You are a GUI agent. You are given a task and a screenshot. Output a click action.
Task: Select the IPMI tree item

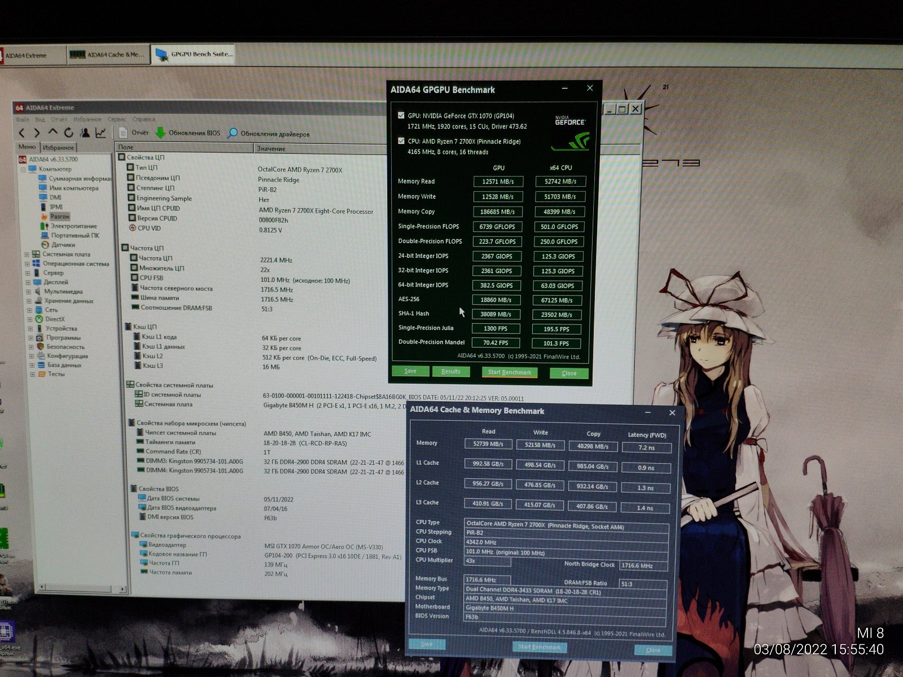click(x=51, y=207)
